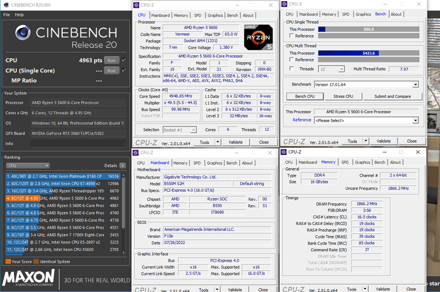440x292 pixels.
Task: Click the Cinebench sphere logo
Action: pos(23,32)
